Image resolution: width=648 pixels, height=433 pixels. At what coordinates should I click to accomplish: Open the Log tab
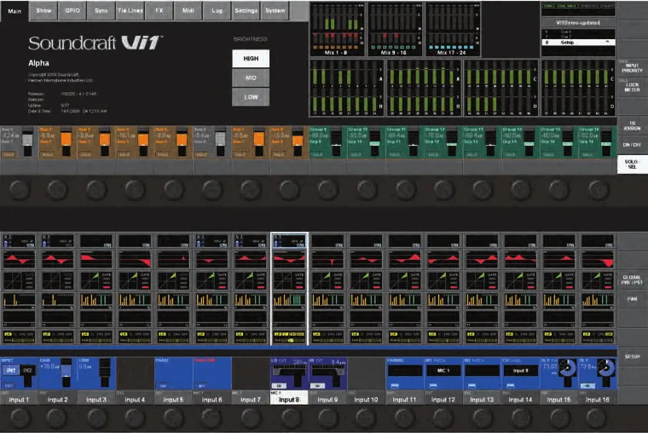coord(217,11)
